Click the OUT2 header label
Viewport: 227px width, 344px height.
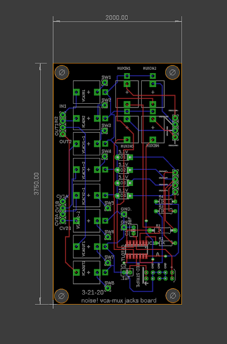[x=65, y=142]
